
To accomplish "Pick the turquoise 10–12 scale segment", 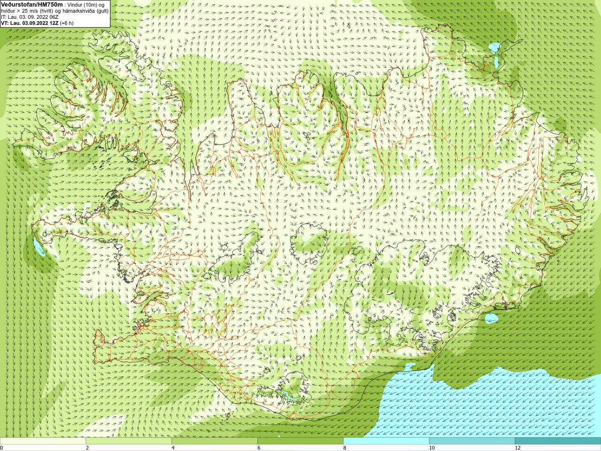I will point(472,441).
